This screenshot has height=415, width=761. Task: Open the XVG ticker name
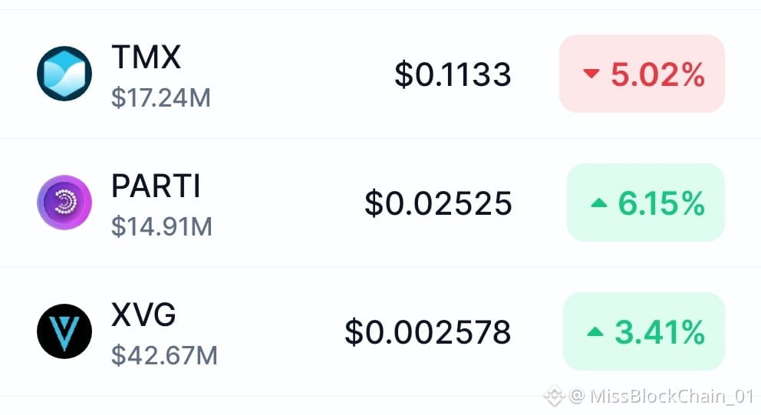[143, 315]
